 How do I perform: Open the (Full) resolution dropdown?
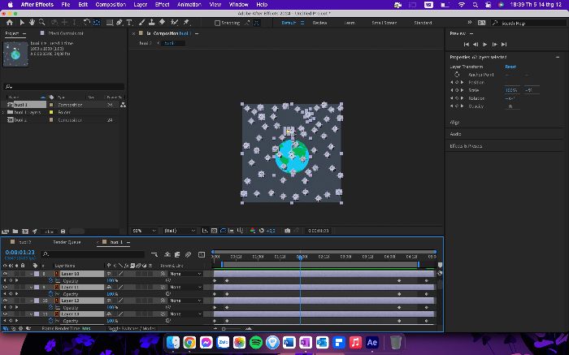pyautogui.click(x=180, y=231)
